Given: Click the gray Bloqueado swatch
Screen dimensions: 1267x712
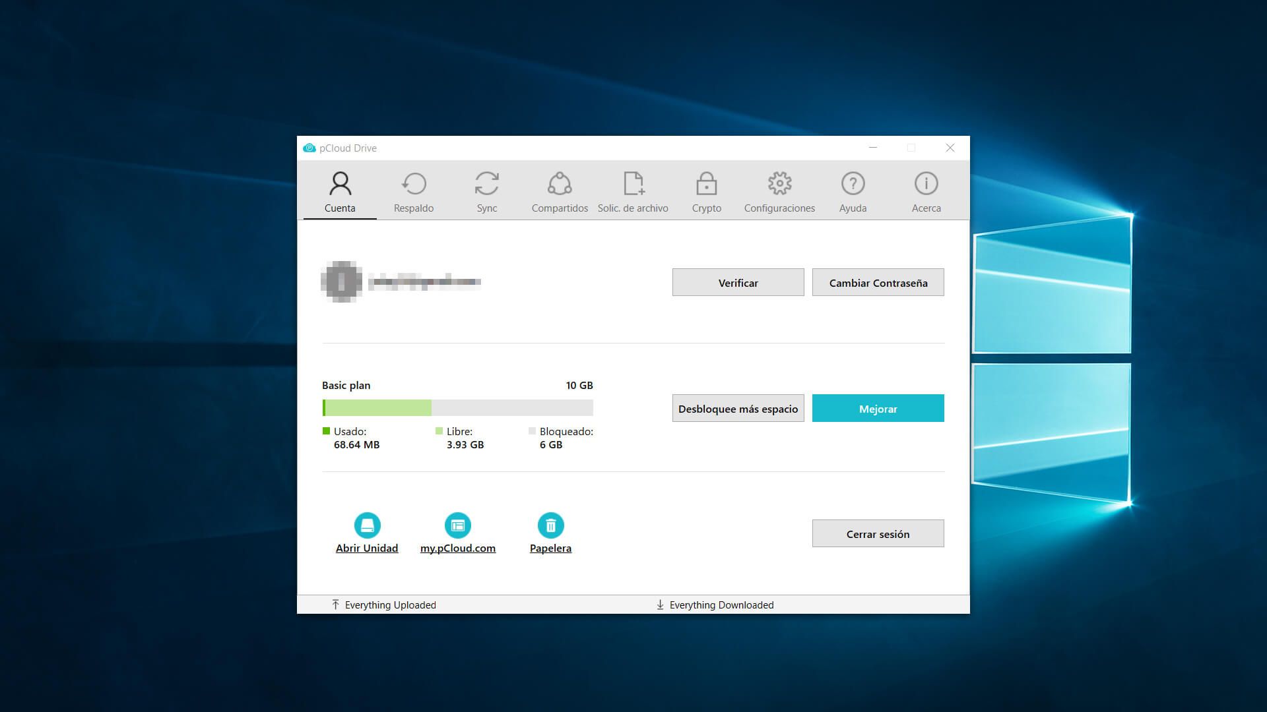Looking at the screenshot, I should click(x=532, y=431).
